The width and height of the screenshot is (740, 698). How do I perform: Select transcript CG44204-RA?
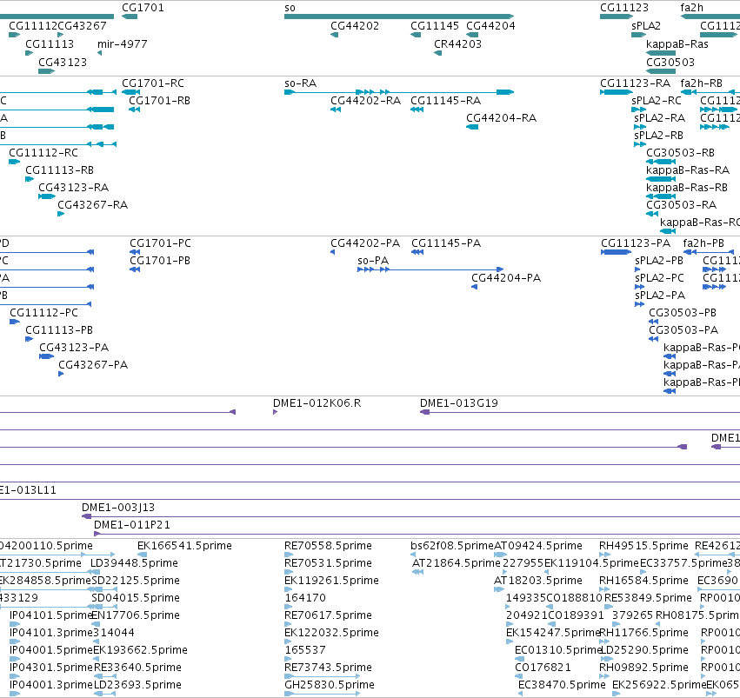[501, 118]
